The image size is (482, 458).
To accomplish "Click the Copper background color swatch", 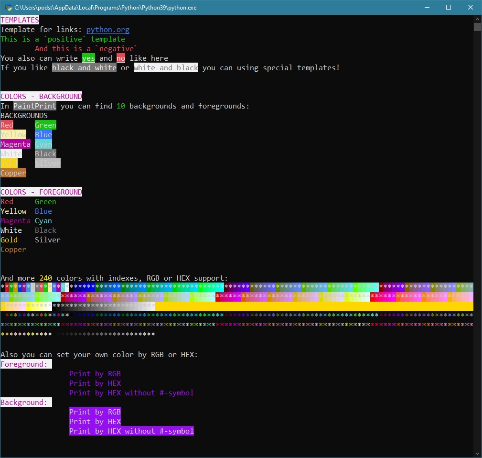I will (x=13, y=173).
